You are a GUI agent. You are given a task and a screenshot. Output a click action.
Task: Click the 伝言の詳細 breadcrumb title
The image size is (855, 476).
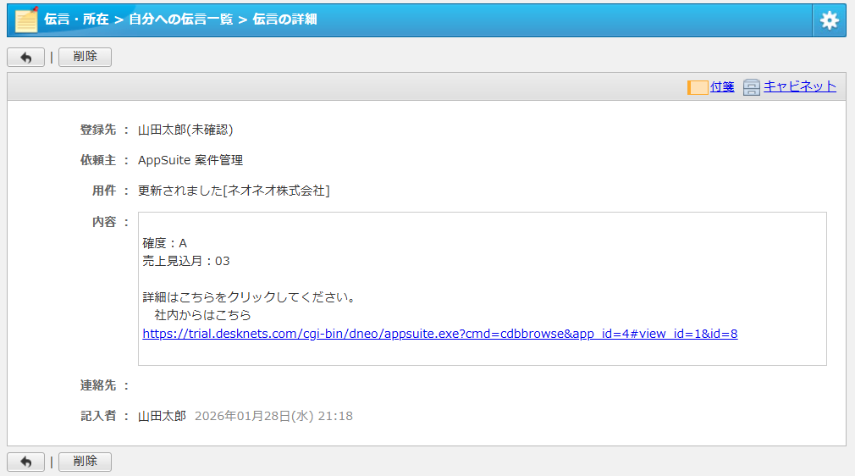(284, 19)
